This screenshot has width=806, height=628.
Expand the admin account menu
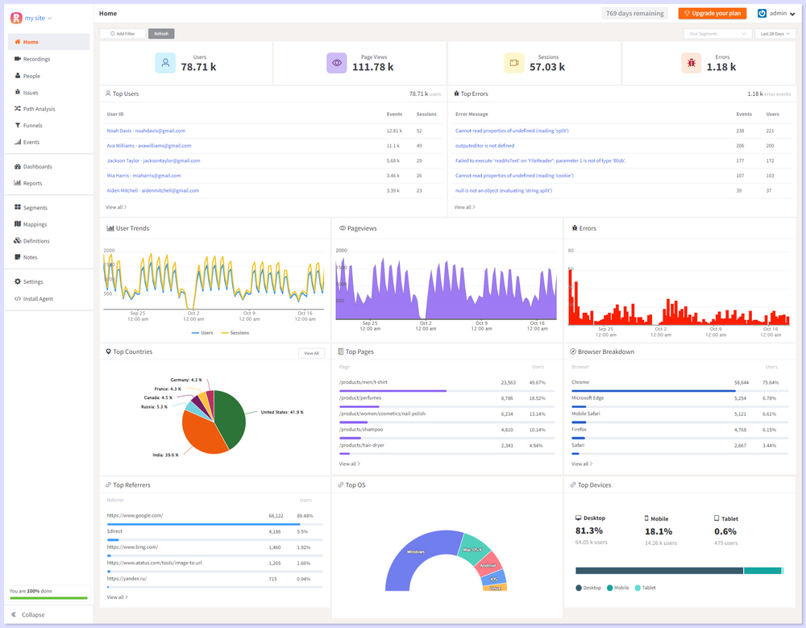pos(776,13)
